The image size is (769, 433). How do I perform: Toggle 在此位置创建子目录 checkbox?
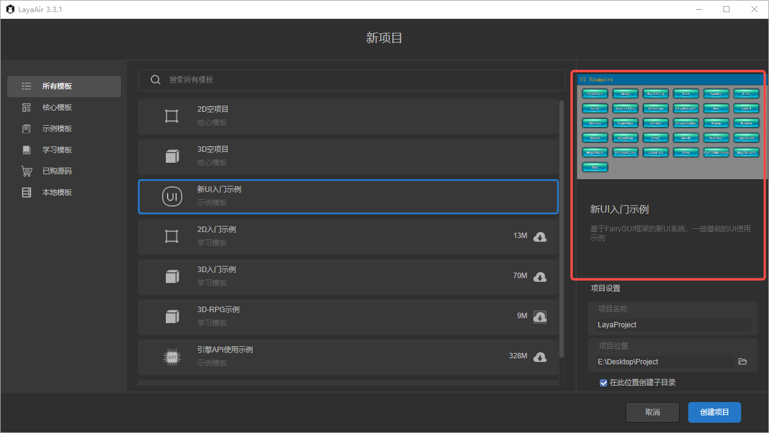tap(603, 383)
